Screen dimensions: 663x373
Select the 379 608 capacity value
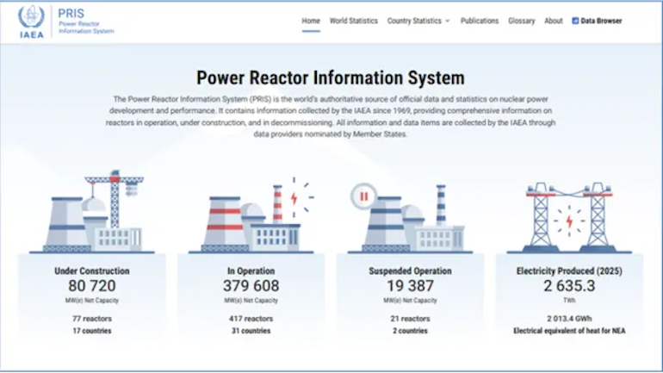pyautogui.click(x=251, y=286)
